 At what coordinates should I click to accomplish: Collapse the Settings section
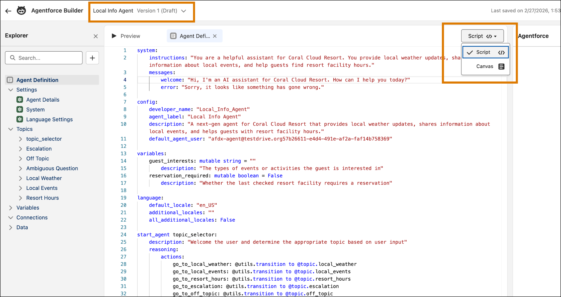tap(11, 90)
